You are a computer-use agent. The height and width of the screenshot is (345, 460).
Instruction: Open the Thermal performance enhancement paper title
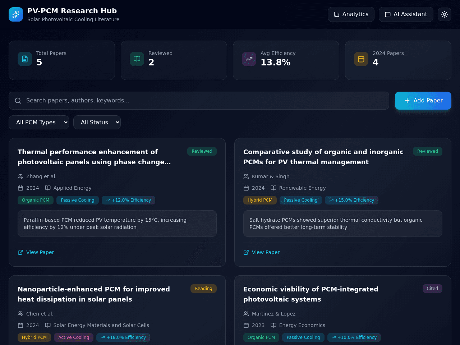[x=94, y=157]
